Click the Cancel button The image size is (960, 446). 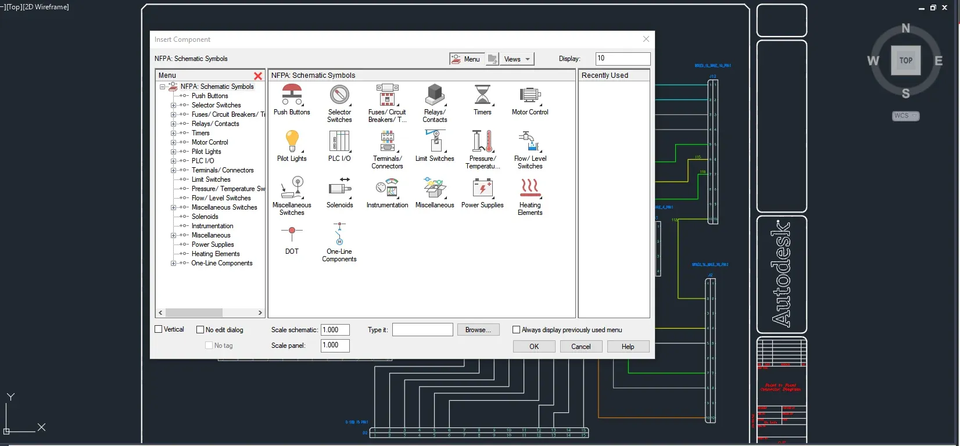click(581, 347)
